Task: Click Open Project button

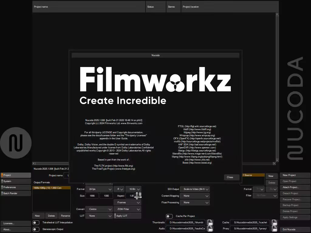Action: pyautogui.click(x=295, y=181)
